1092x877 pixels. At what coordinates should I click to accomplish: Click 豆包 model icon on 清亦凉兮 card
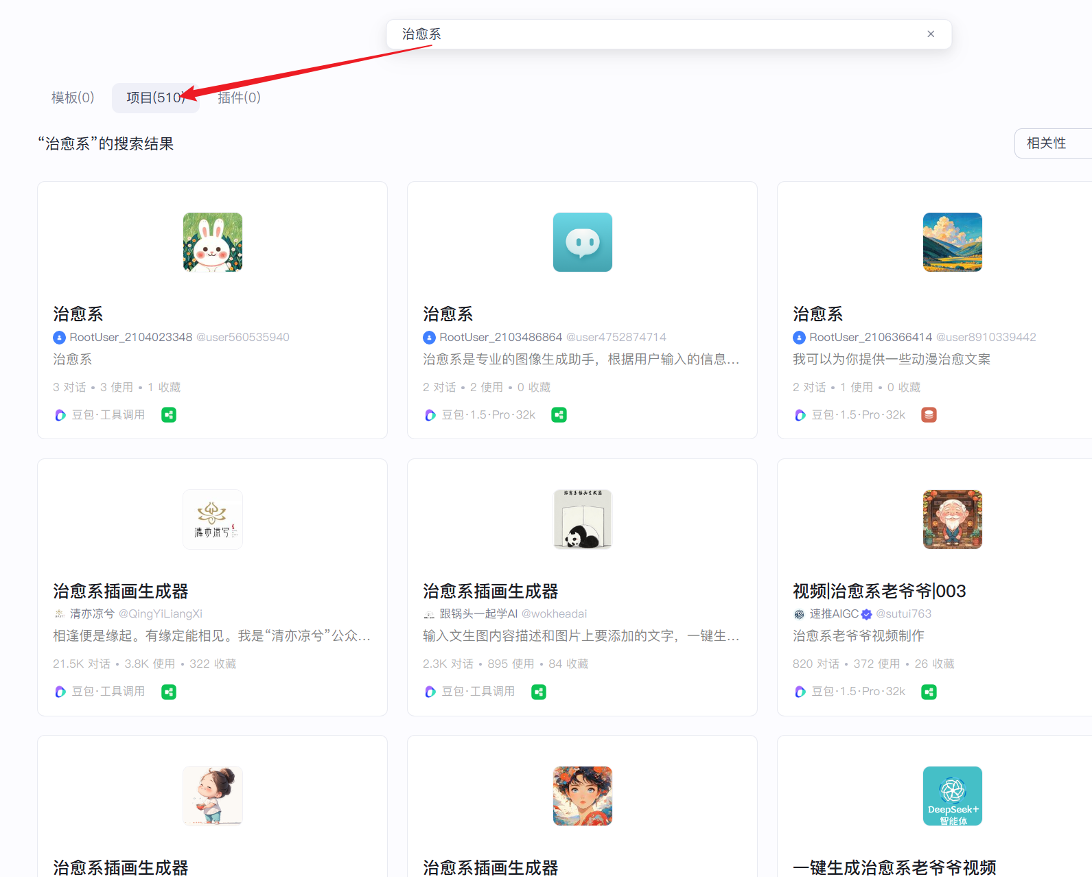pos(60,692)
